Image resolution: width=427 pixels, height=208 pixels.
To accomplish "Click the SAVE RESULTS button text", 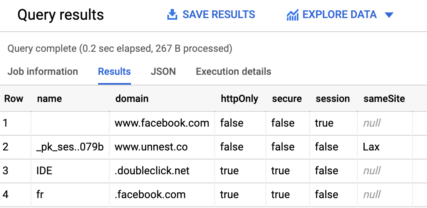I will point(219,14).
